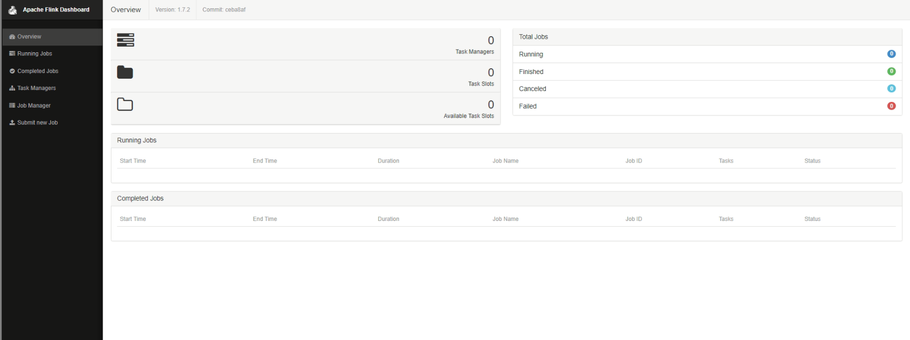Open Task Managers in the sidebar
The width and height of the screenshot is (910, 340).
(x=52, y=88)
